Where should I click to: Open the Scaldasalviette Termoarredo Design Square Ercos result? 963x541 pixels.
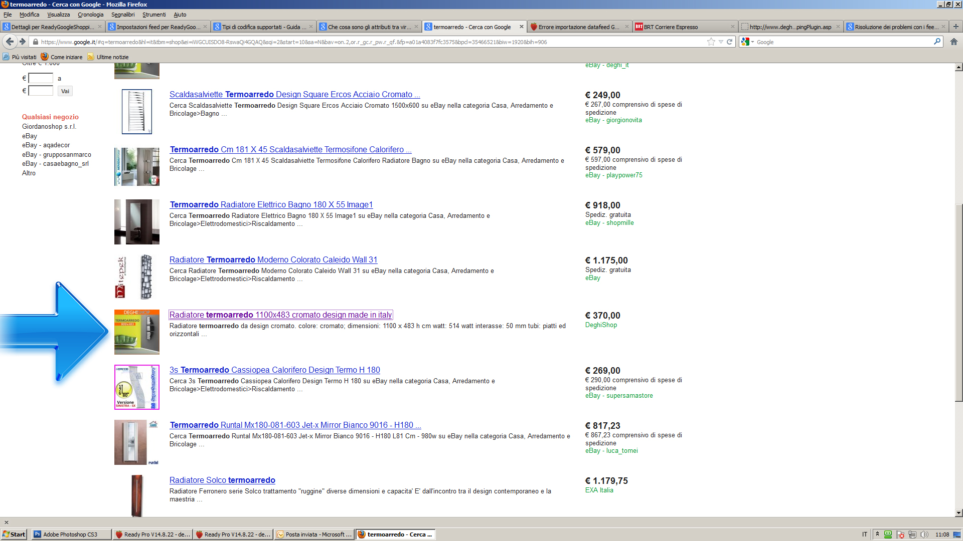pos(295,94)
